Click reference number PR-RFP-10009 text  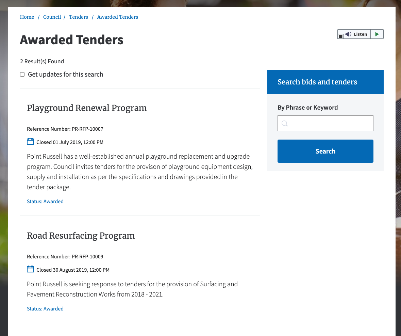click(87, 256)
